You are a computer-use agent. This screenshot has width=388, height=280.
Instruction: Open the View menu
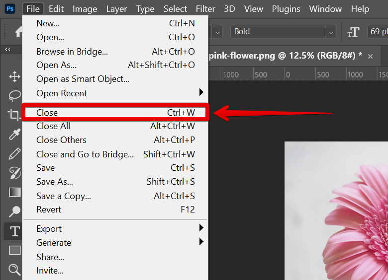(253, 9)
